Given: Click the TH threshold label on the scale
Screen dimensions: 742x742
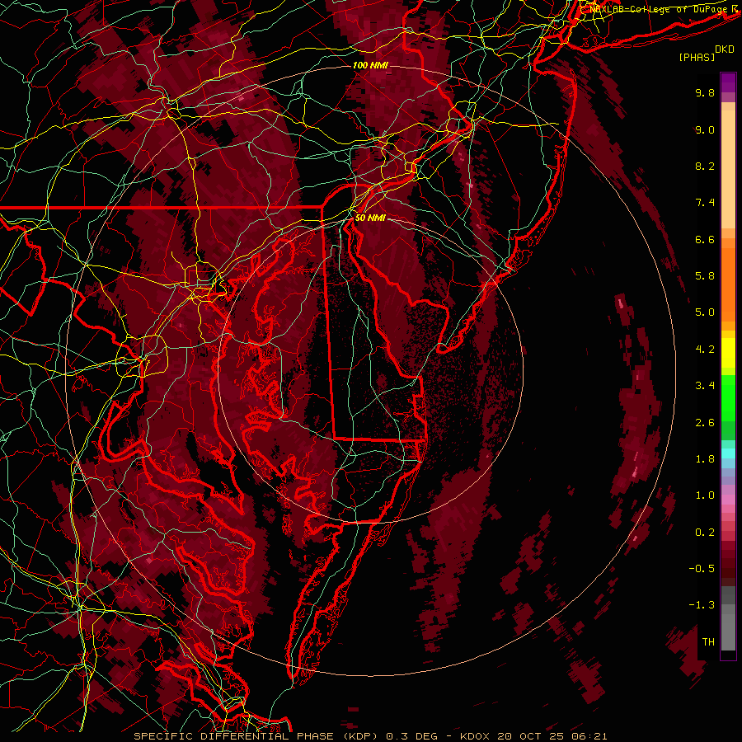Looking at the screenshot, I should tap(708, 642).
